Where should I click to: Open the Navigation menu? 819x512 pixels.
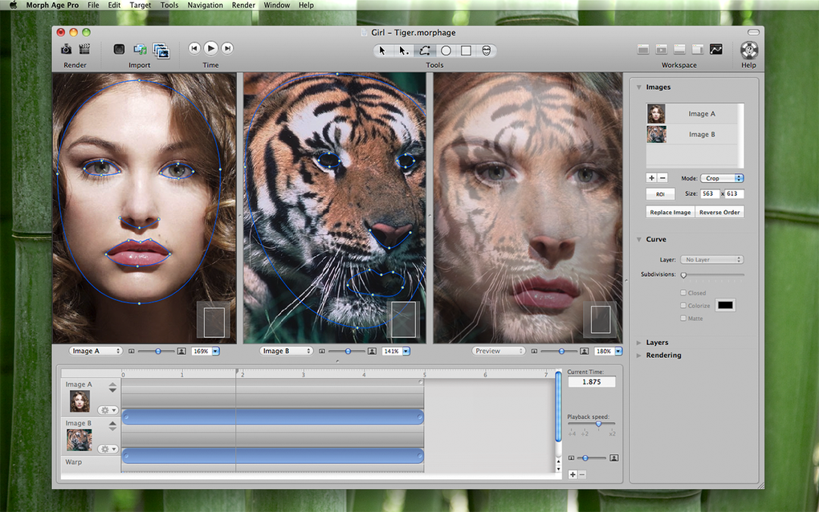coord(205,6)
